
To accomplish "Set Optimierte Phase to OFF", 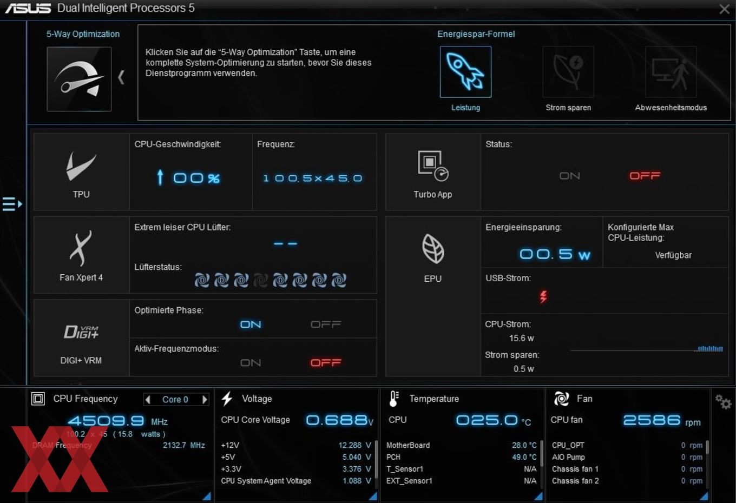I will coord(326,324).
